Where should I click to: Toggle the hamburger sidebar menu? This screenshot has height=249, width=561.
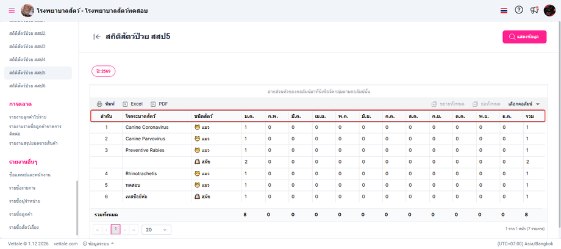click(x=12, y=11)
